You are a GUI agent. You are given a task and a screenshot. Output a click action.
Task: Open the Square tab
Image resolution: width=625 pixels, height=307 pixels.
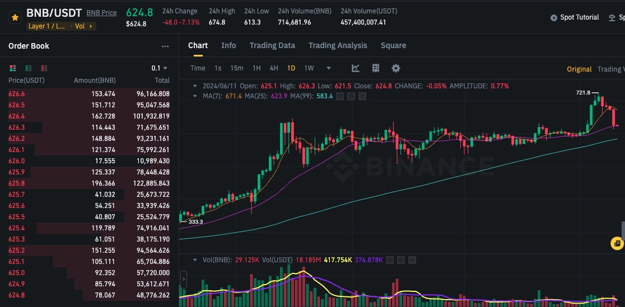tap(393, 45)
